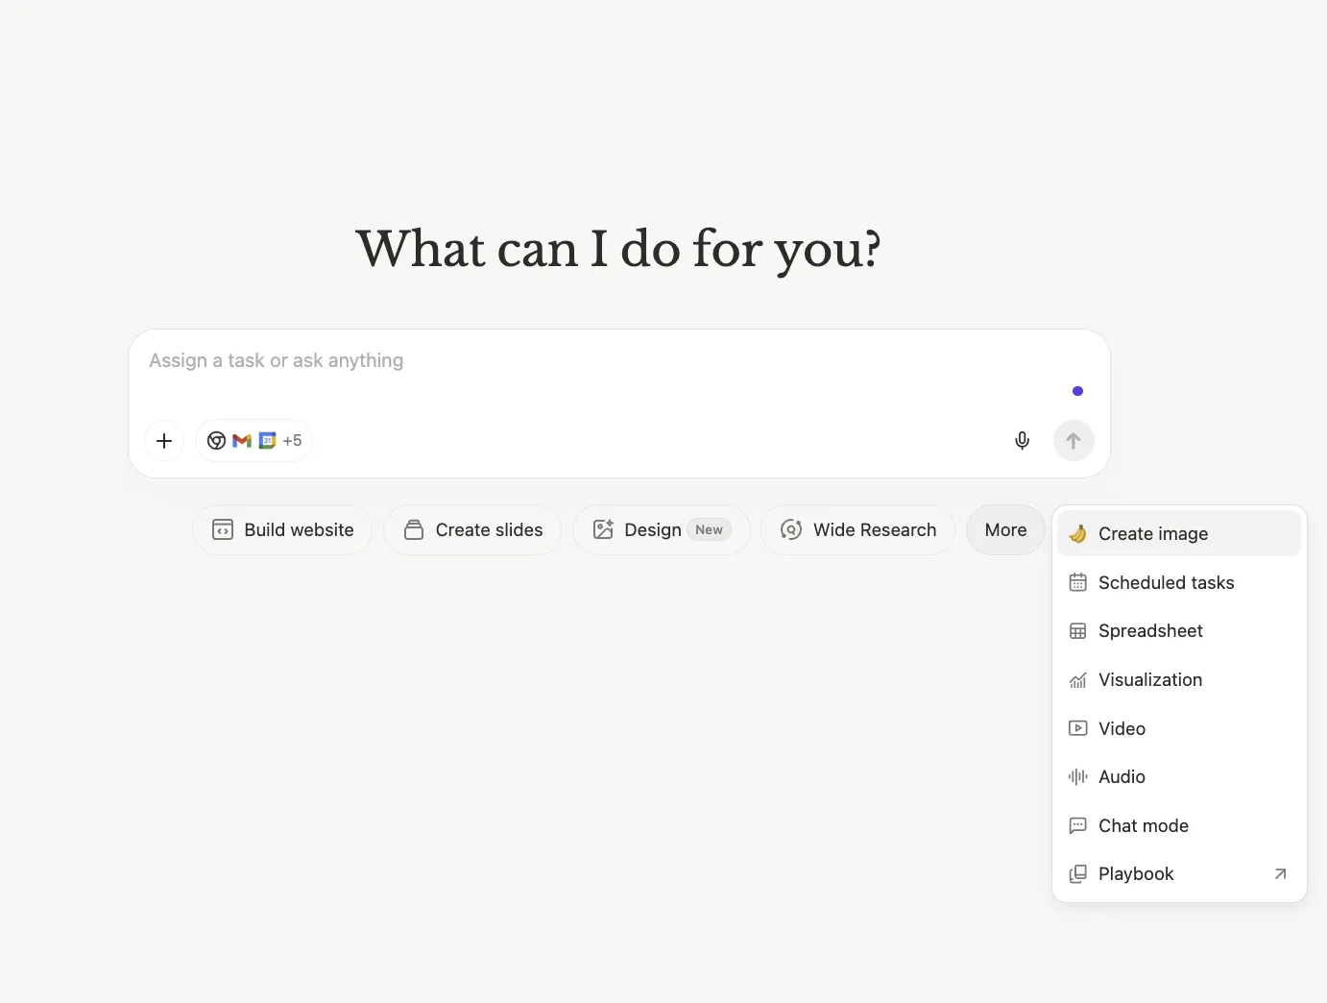
Task: Select Create image from the menu
Action: pyautogui.click(x=1152, y=533)
